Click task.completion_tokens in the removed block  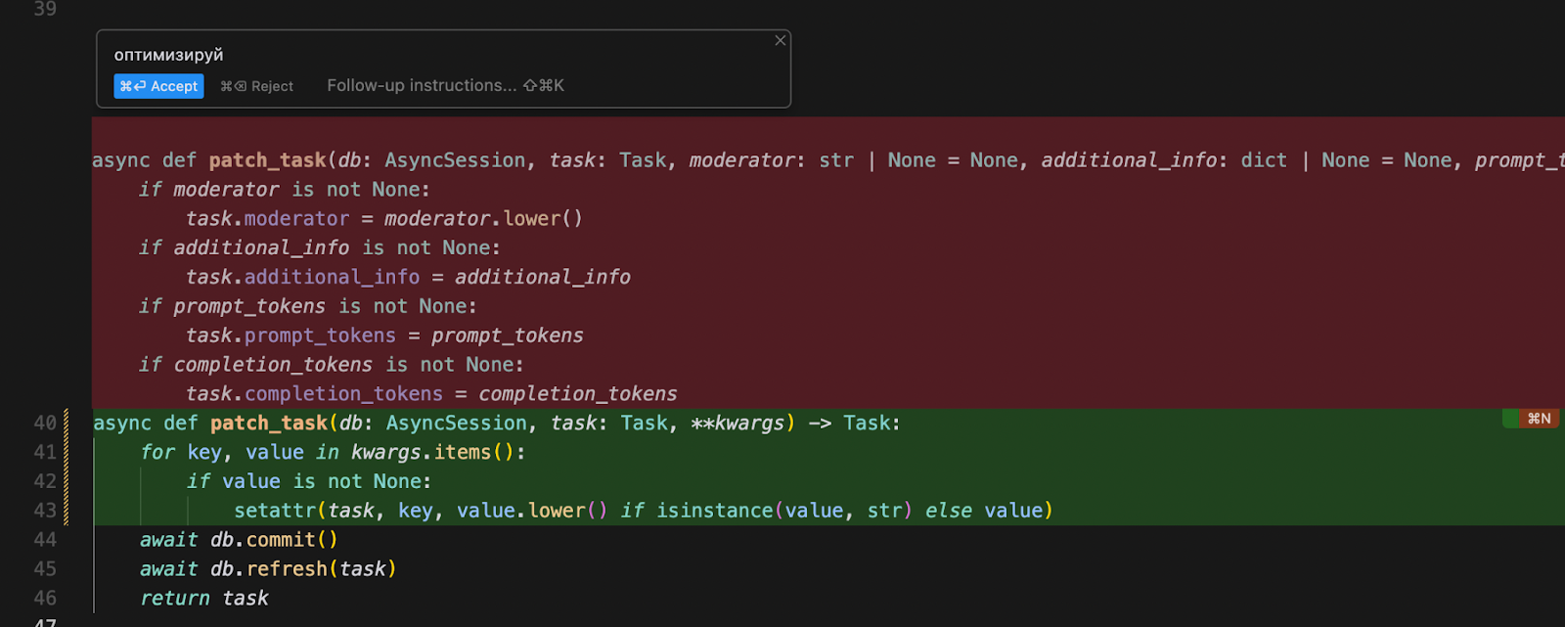point(314,393)
